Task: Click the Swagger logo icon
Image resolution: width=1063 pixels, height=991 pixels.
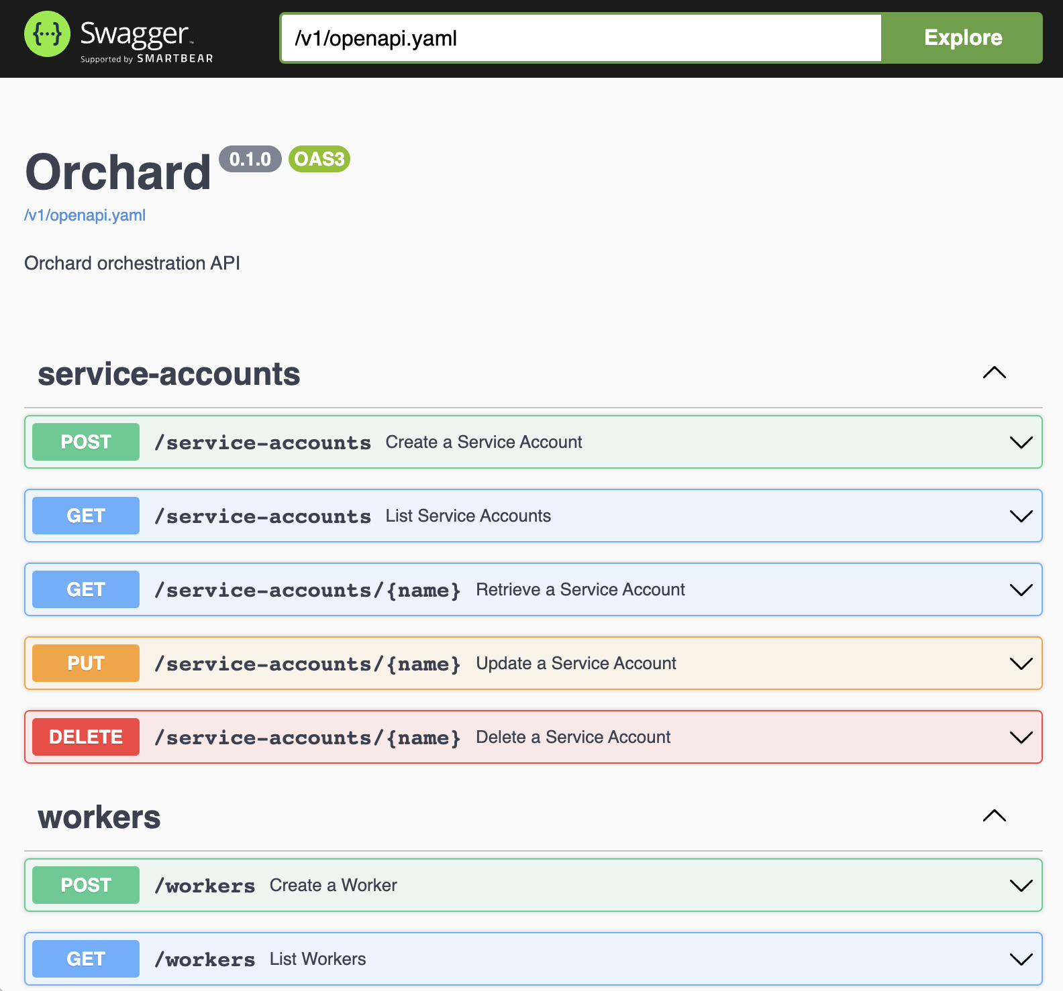Action: 47,34
